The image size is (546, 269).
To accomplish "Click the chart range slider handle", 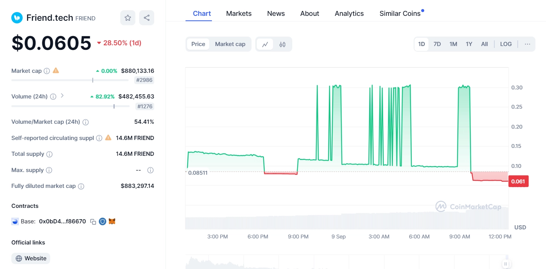I will [x=506, y=264].
